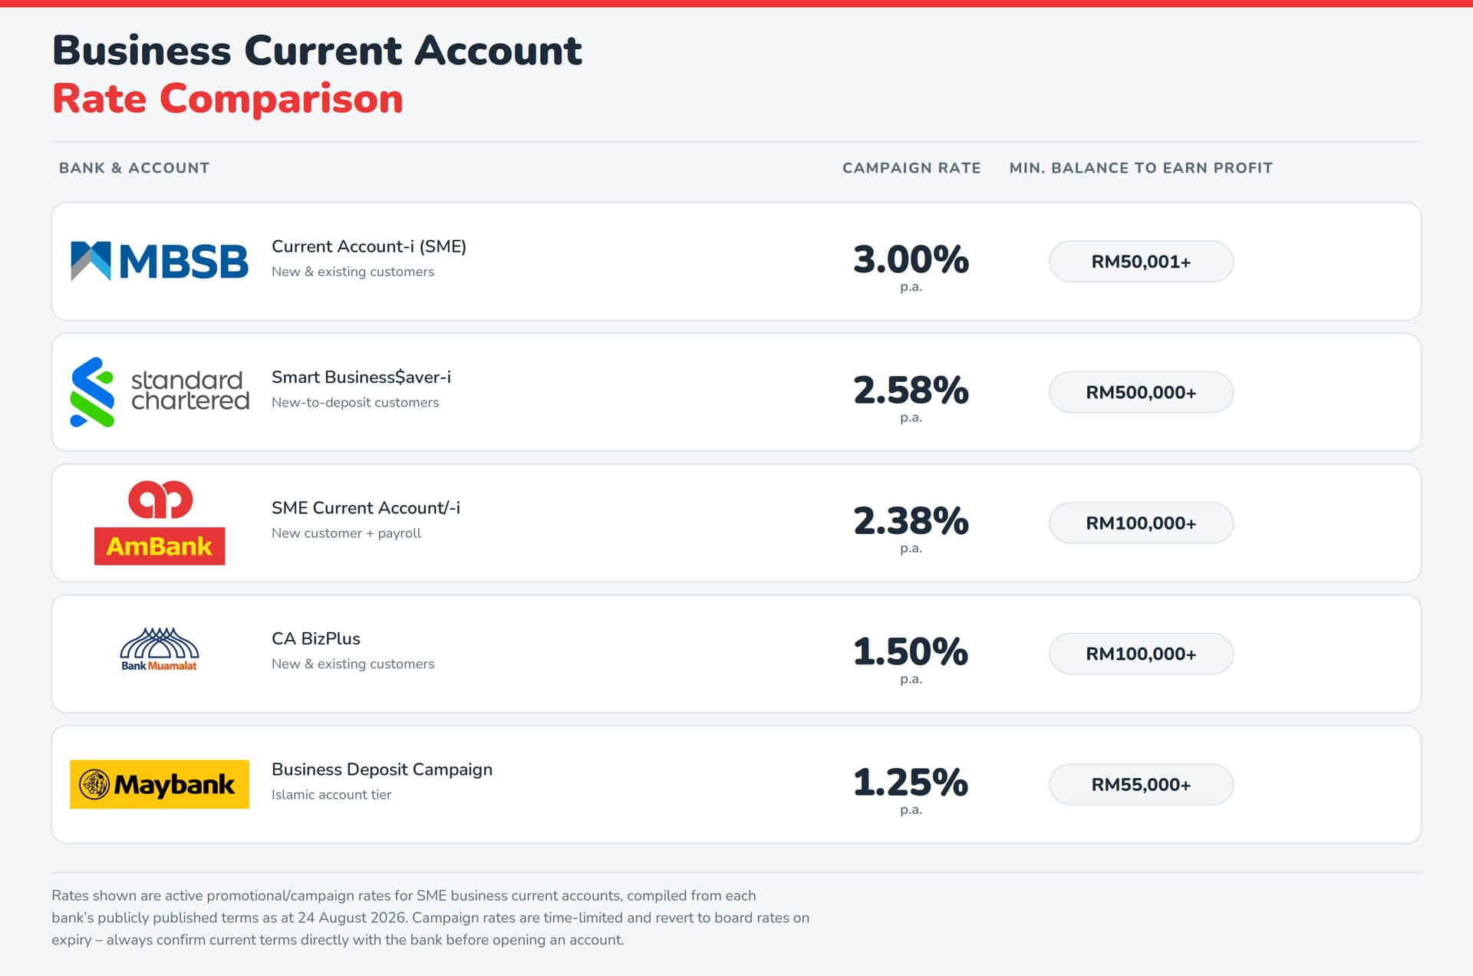This screenshot has width=1473, height=976.
Task: Click the Min. Balance to Earn Profit header
Action: point(1141,168)
